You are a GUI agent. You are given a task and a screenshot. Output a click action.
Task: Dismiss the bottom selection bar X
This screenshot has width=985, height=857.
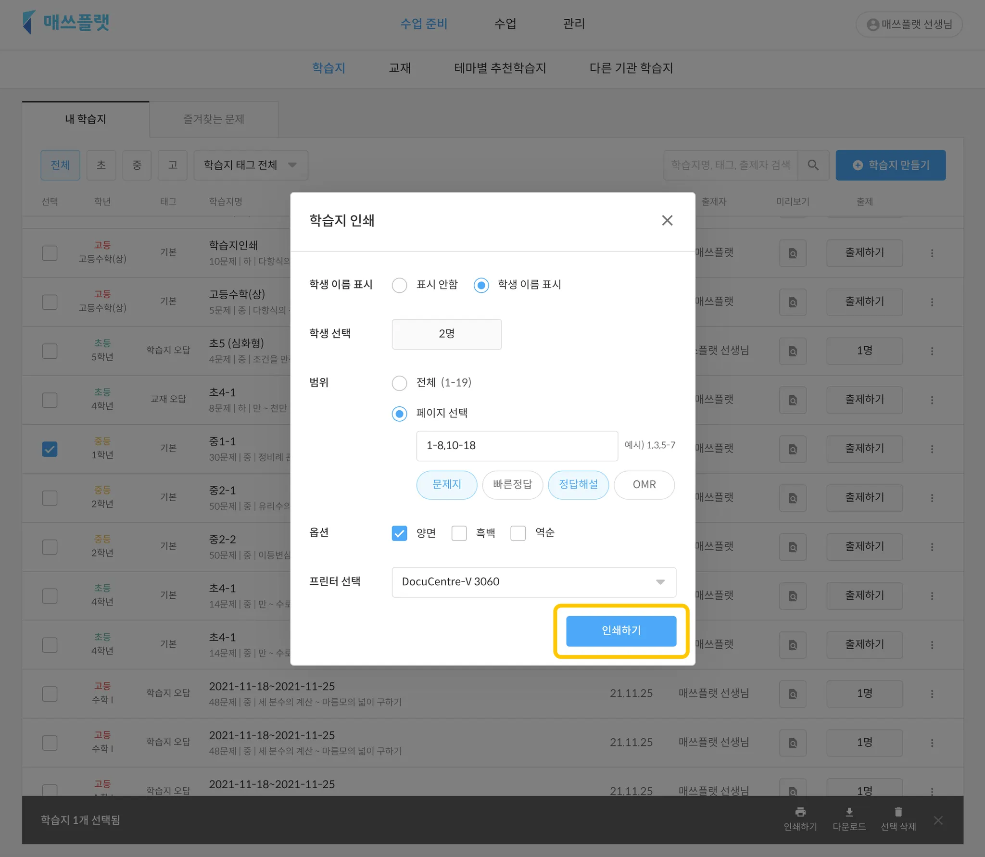(x=938, y=820)
